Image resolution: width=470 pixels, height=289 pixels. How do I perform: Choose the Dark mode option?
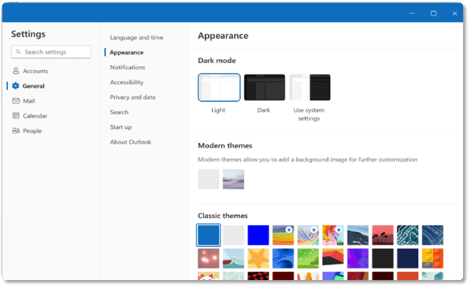pyautogui.click(x=264, y=87)
